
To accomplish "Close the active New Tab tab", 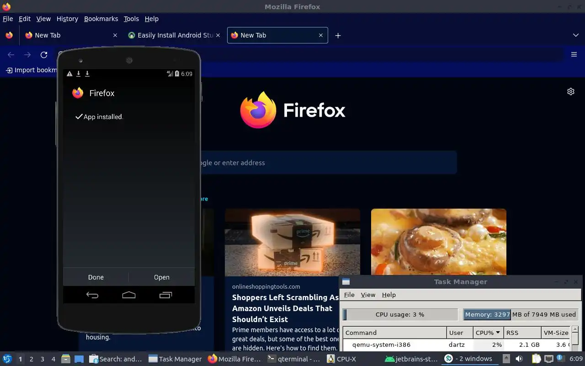I will 321,35.
